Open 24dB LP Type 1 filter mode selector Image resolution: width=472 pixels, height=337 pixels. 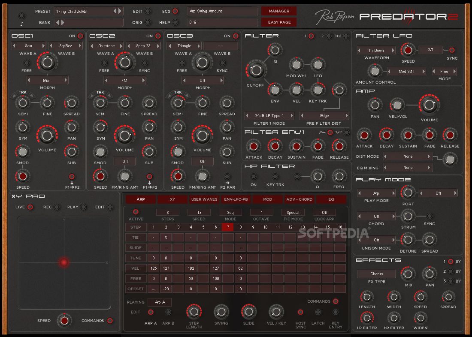(269, 115)
